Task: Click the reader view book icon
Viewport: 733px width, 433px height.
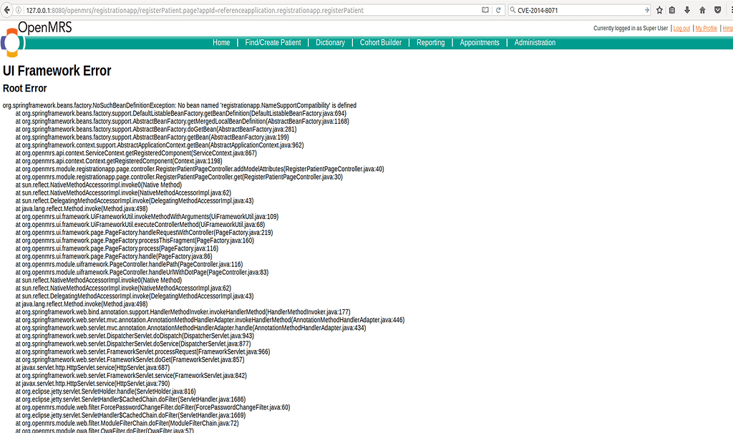Action: tap(485, 10)
